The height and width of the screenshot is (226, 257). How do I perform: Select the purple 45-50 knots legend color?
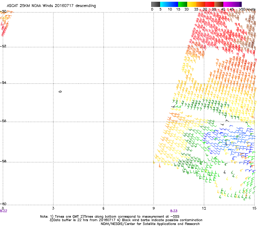237,4
